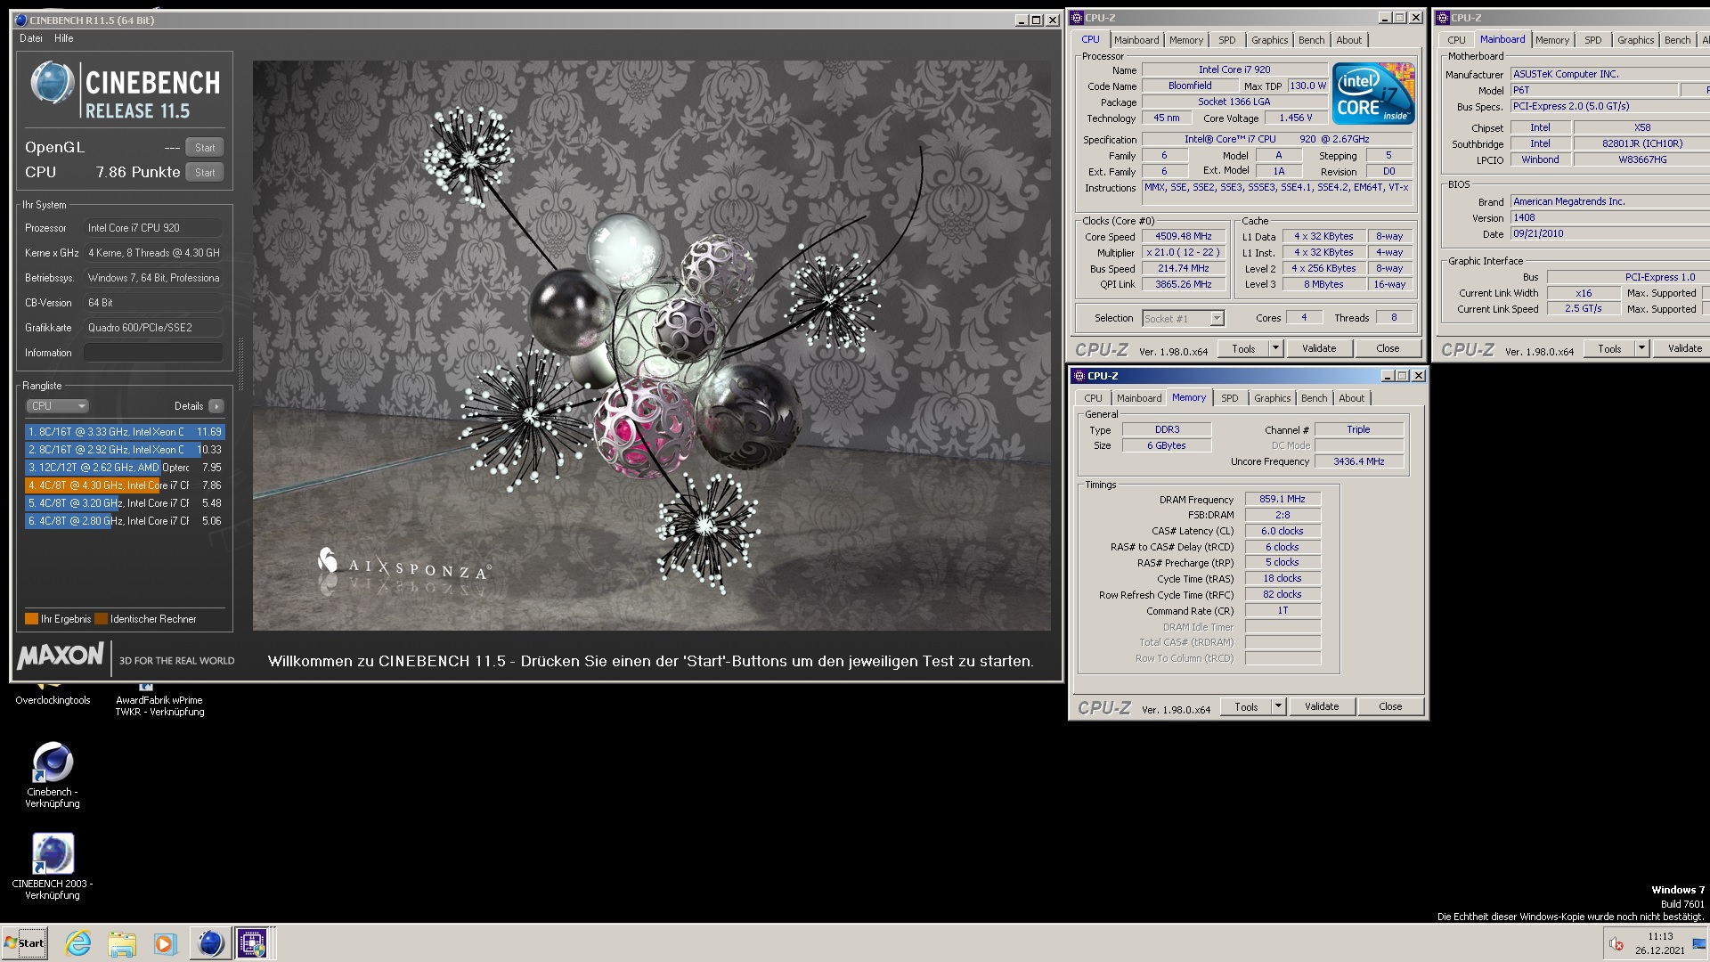This screenshot has height=962, width=1710.
Task: Click Validate in CPU tab CPU-Z window
Action: click(1319, 348)
